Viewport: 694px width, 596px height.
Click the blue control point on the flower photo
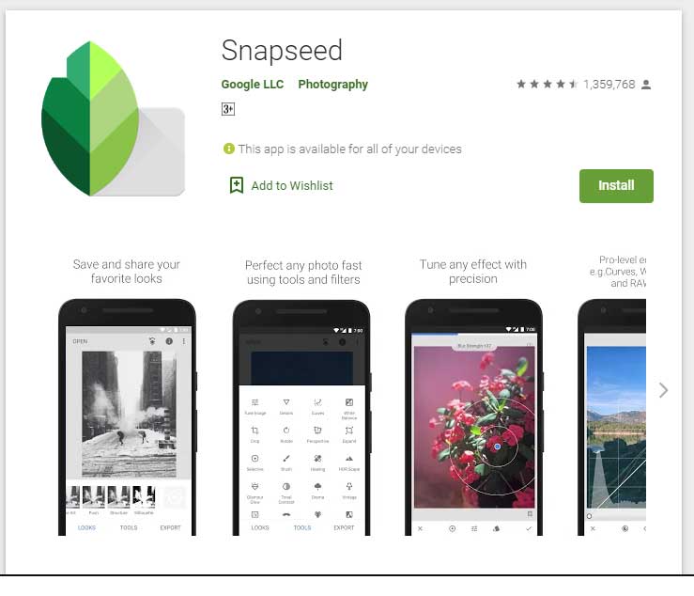coord(497,447)
